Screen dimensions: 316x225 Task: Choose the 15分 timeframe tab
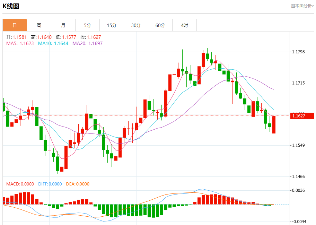[112, 25]
